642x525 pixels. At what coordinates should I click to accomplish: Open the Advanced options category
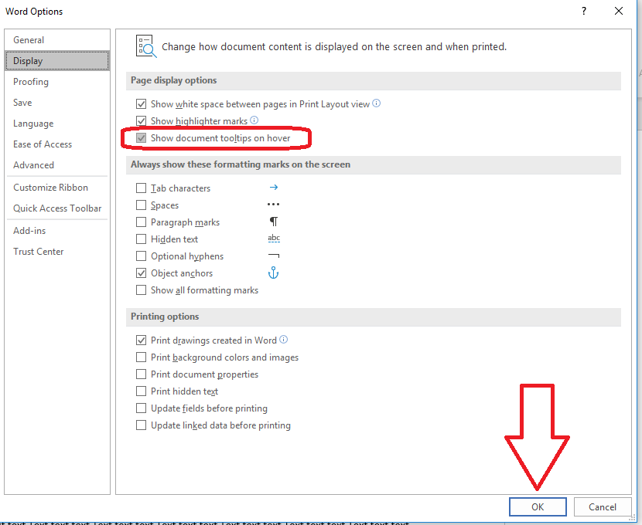[33, 165]
